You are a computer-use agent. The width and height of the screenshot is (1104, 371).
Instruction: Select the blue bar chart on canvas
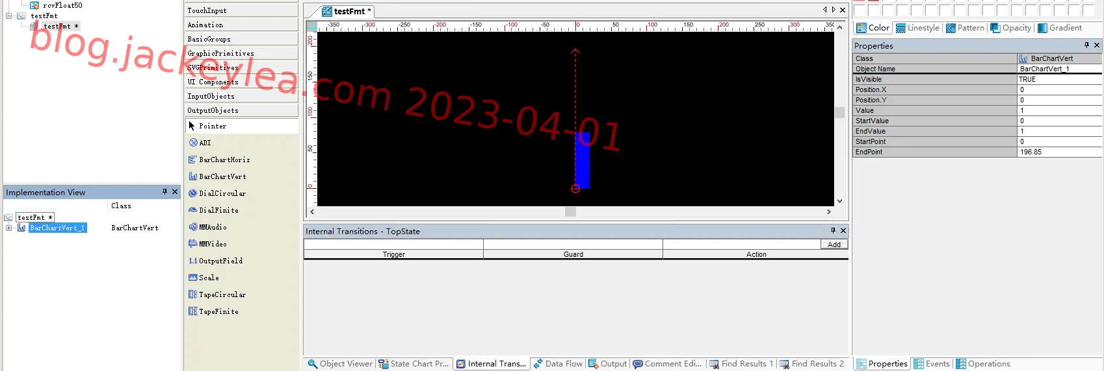point(583,160)
